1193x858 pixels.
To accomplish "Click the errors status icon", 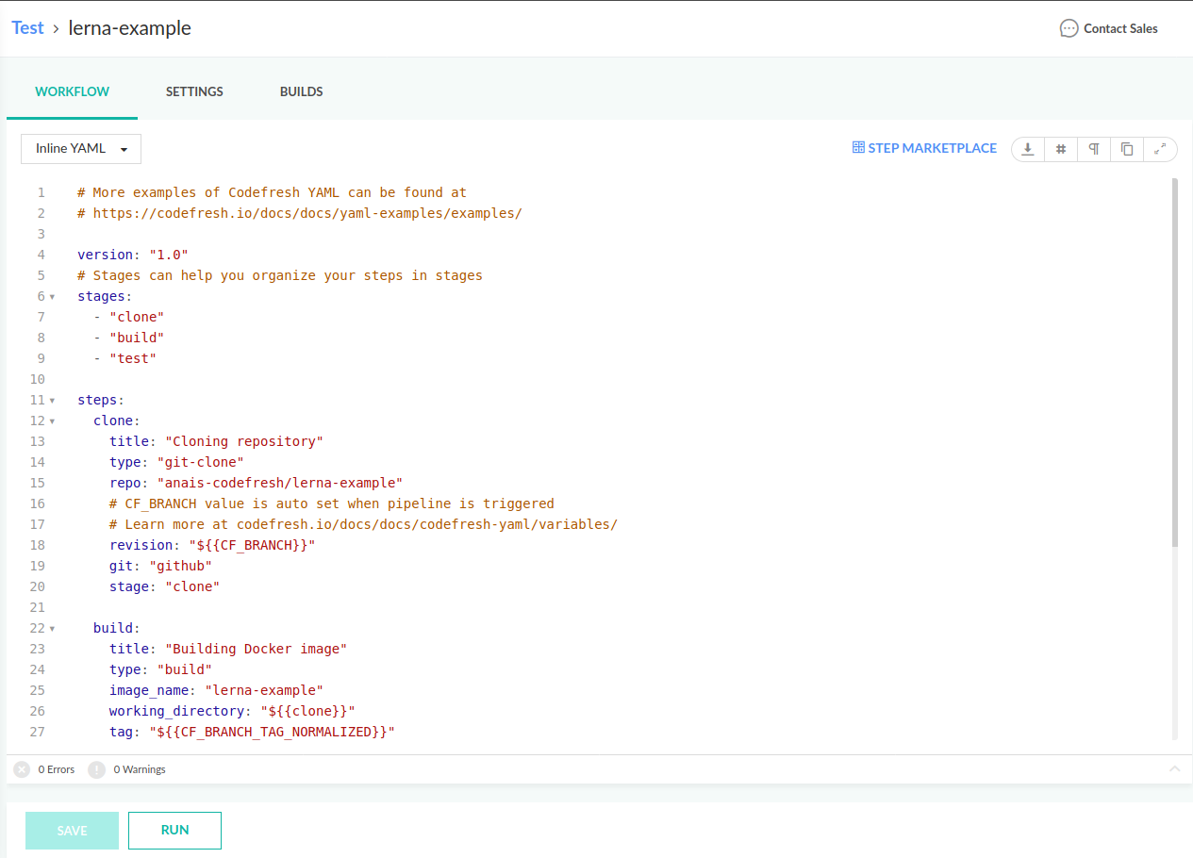I will point(22,769).
